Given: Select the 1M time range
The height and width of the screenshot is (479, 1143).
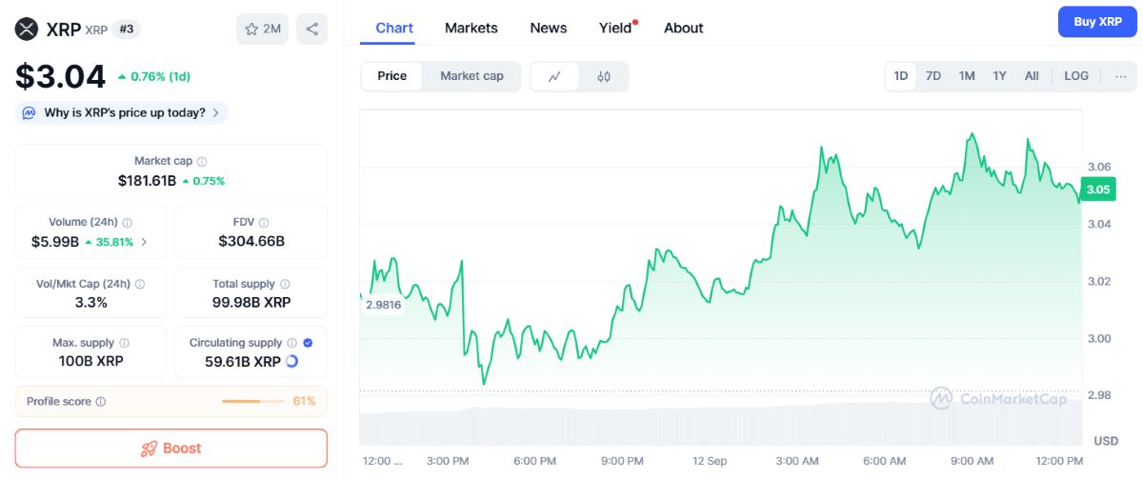Looking at the screenshot, I should coord(967,76).
